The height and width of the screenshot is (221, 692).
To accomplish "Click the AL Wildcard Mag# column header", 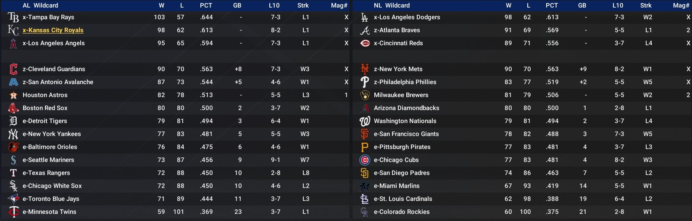I will coord(339,5).
